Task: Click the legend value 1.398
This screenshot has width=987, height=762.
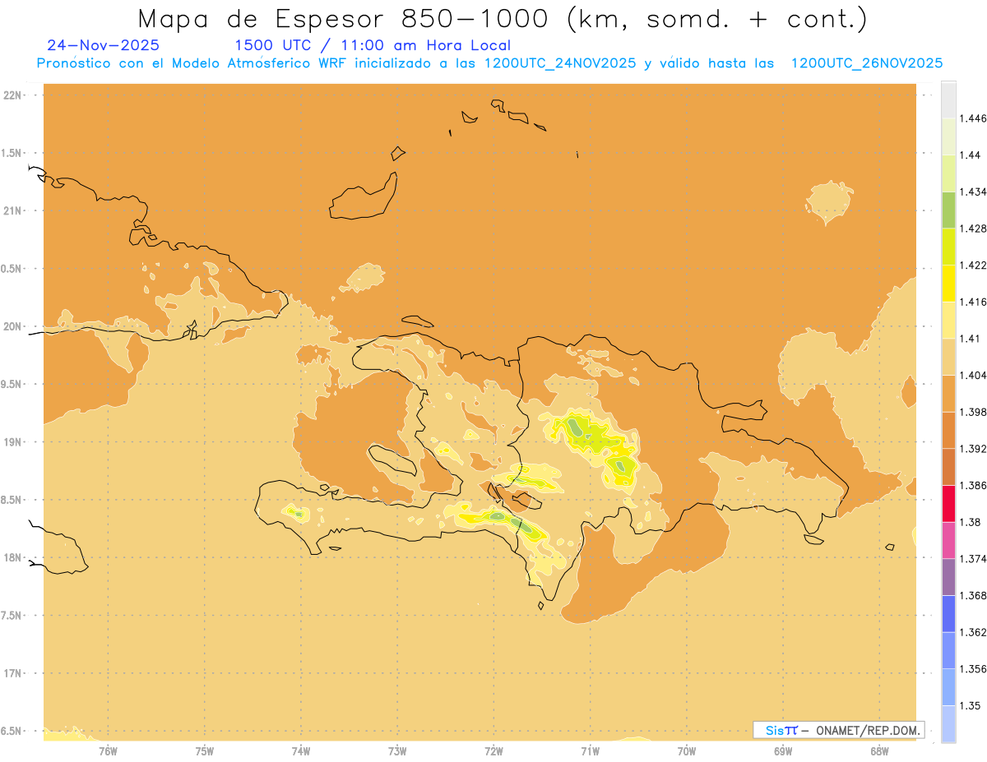Action: (x=973, y=412)
